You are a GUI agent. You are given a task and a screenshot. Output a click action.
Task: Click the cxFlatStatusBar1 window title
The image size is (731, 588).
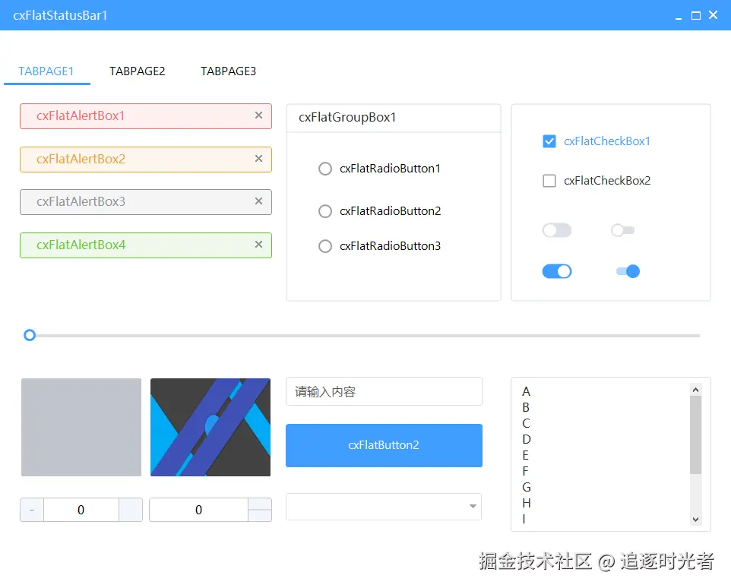click(60, 15)
